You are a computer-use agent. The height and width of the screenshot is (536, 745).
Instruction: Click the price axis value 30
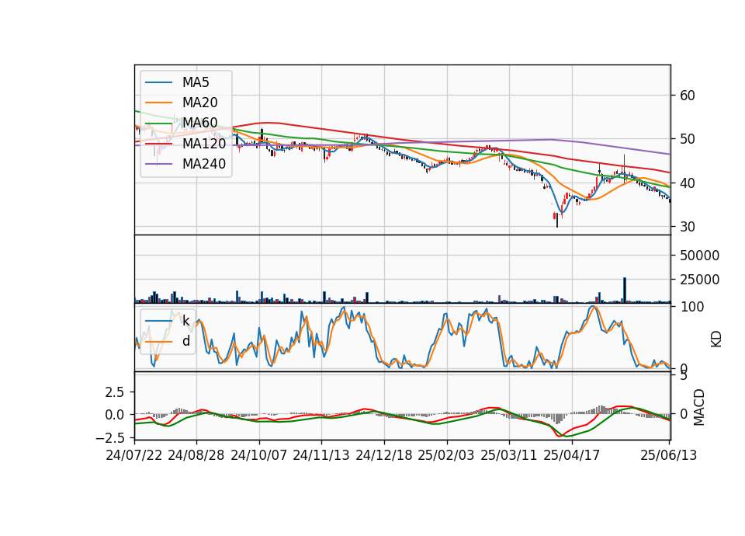(687, 227)
